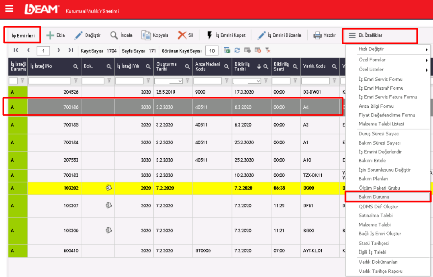
Task: Click the Yazdır printer icon
Action: tap(317, 35)
